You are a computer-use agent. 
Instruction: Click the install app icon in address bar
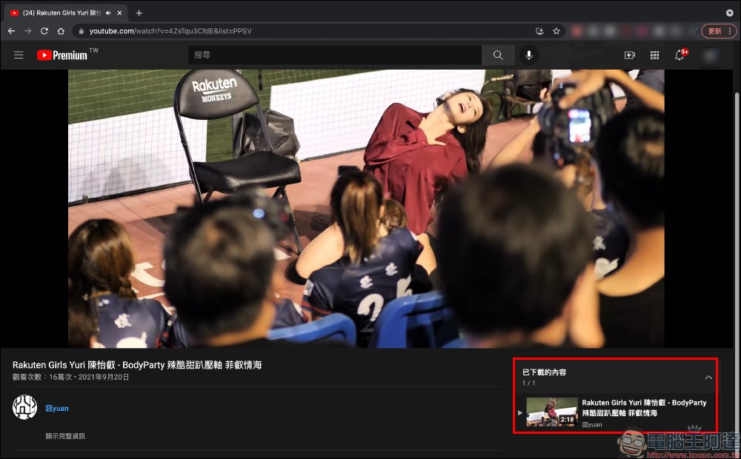(540, 31)
